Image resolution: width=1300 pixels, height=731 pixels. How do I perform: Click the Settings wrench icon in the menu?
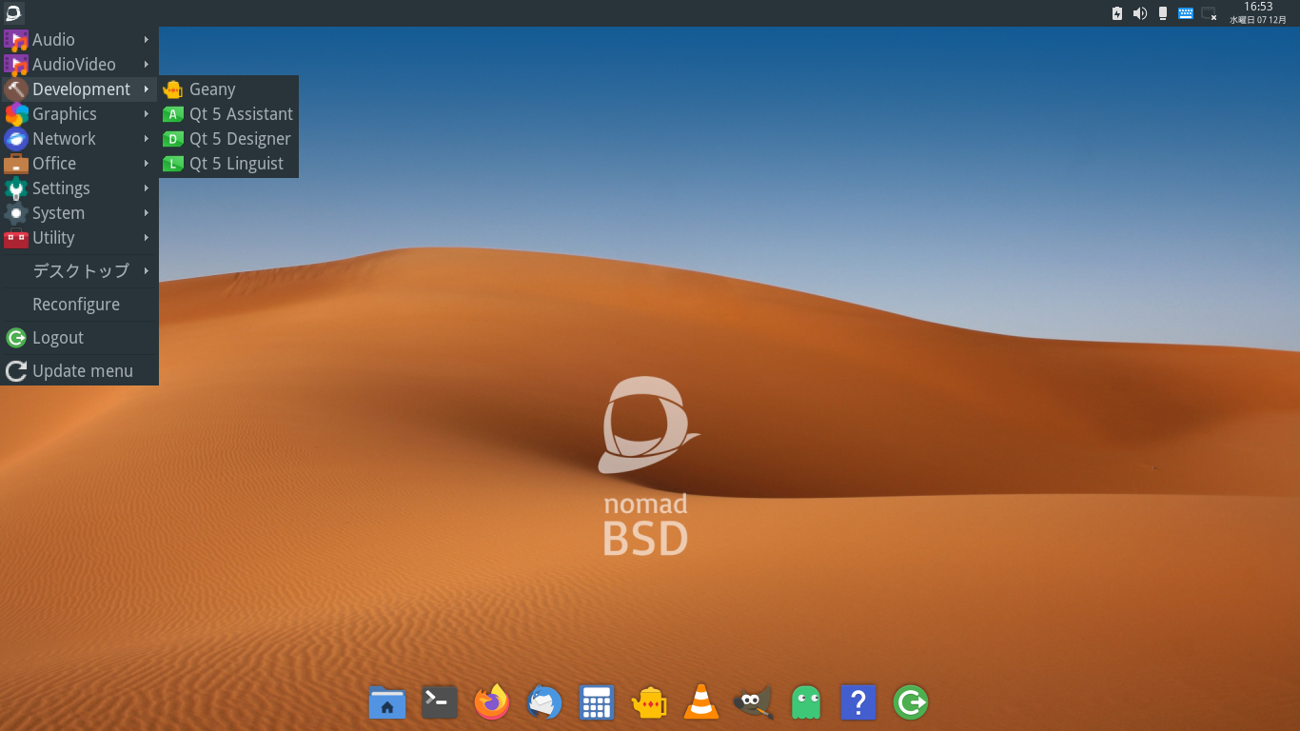(x=16, y=188)
